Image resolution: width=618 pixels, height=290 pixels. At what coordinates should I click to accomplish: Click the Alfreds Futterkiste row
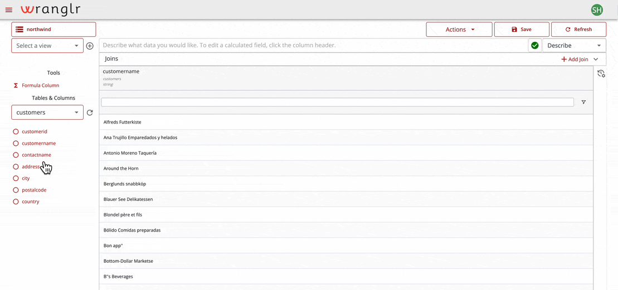coord(346,122)
